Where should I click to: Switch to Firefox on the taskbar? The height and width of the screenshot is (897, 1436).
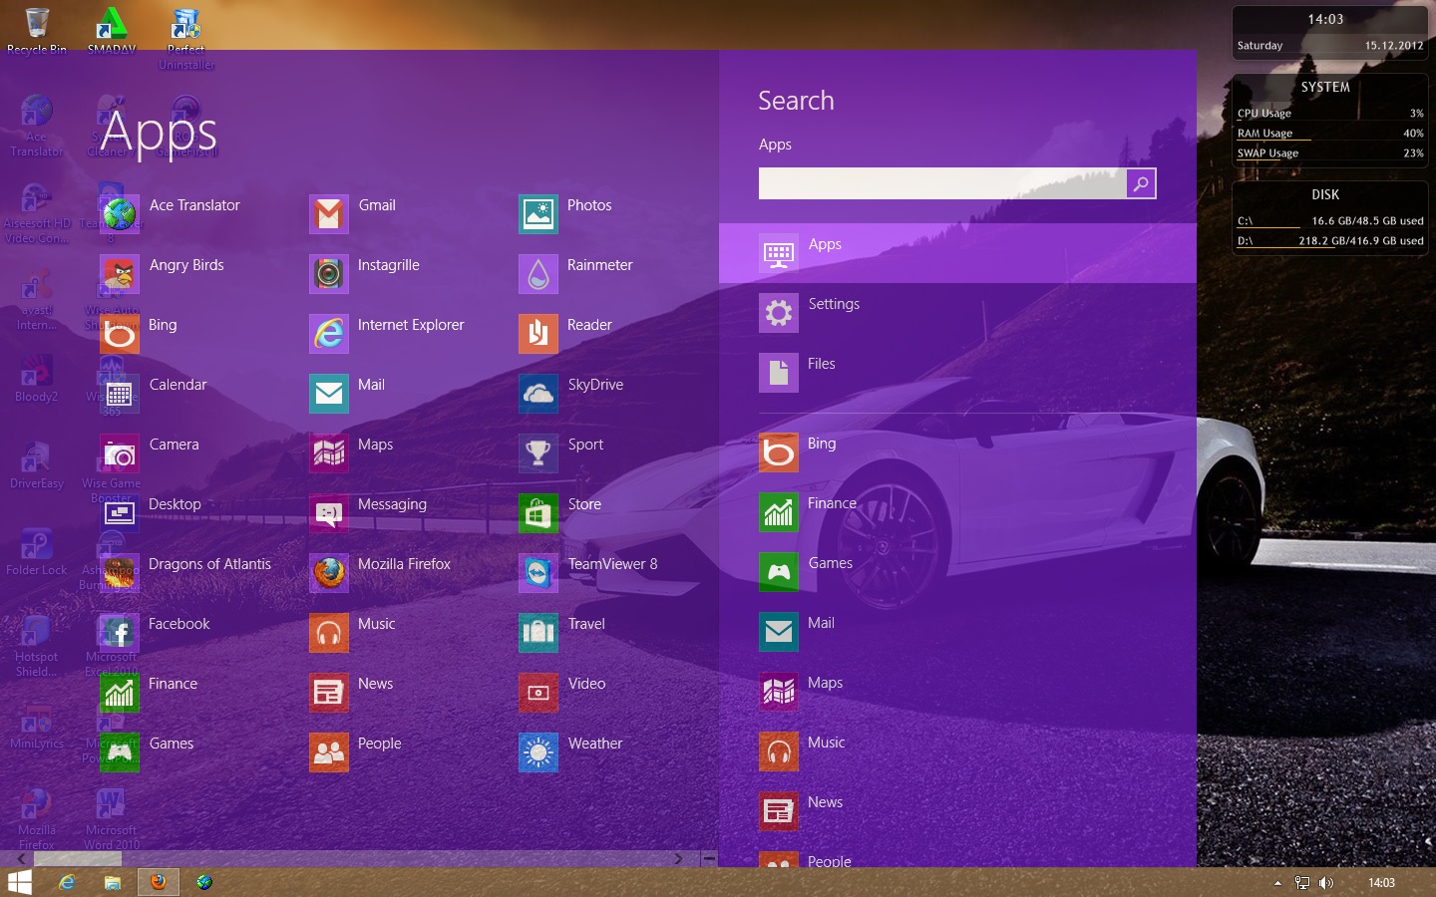tap(158, 882)
